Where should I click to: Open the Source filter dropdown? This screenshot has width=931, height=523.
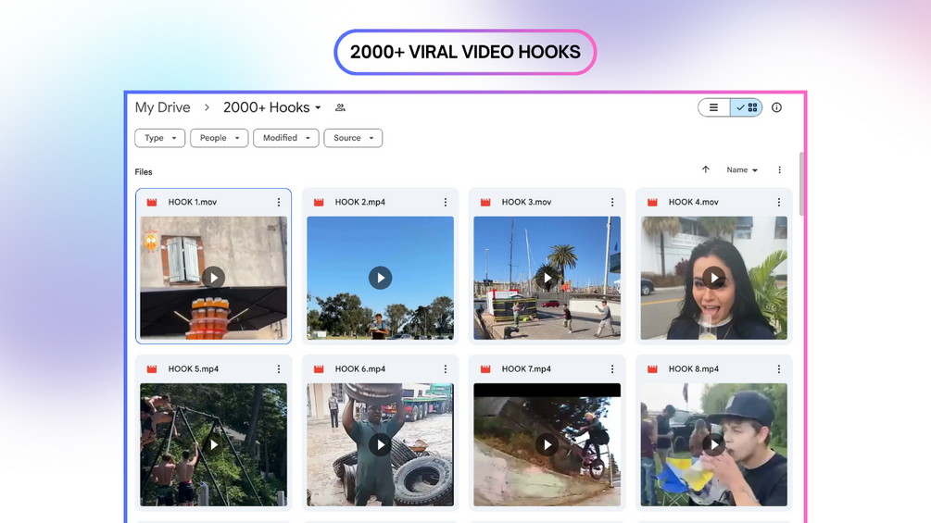(353, 138)
